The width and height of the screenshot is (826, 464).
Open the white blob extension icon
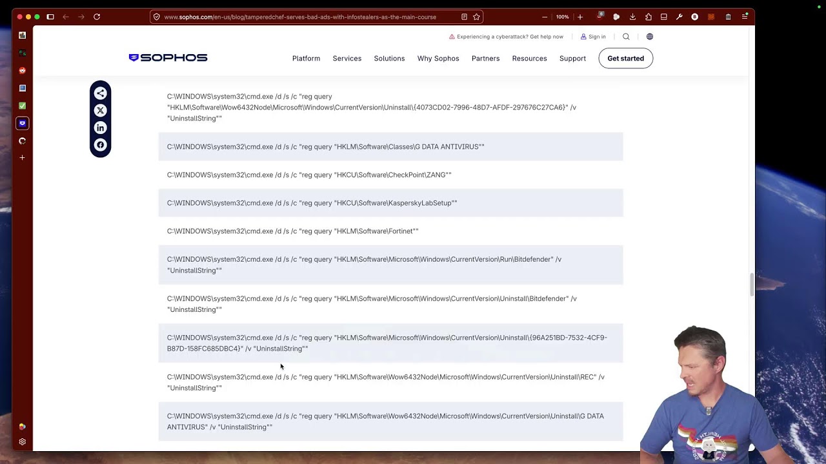coord(616,17)
